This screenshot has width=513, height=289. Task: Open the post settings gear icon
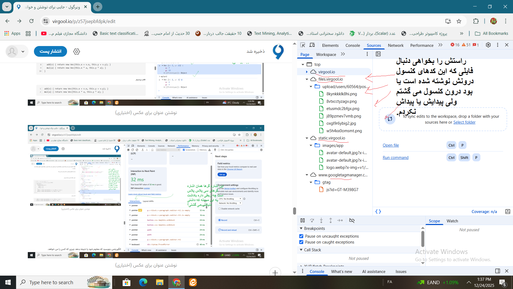pyautogui.click(x=77, y=51)
